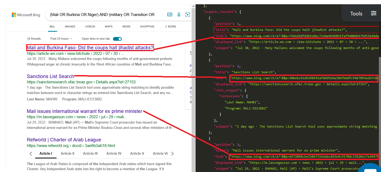Viewport: 381px width, 172px height.
Task: Click the left chevron beside Article I
Action: click(x=31, y=154)
